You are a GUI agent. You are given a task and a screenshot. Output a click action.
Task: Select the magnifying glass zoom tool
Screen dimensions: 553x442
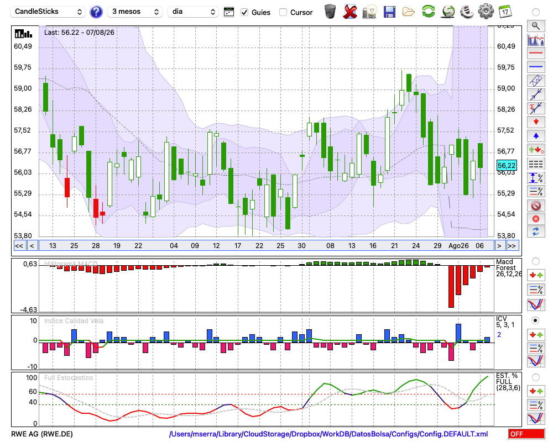click(536, 26)
